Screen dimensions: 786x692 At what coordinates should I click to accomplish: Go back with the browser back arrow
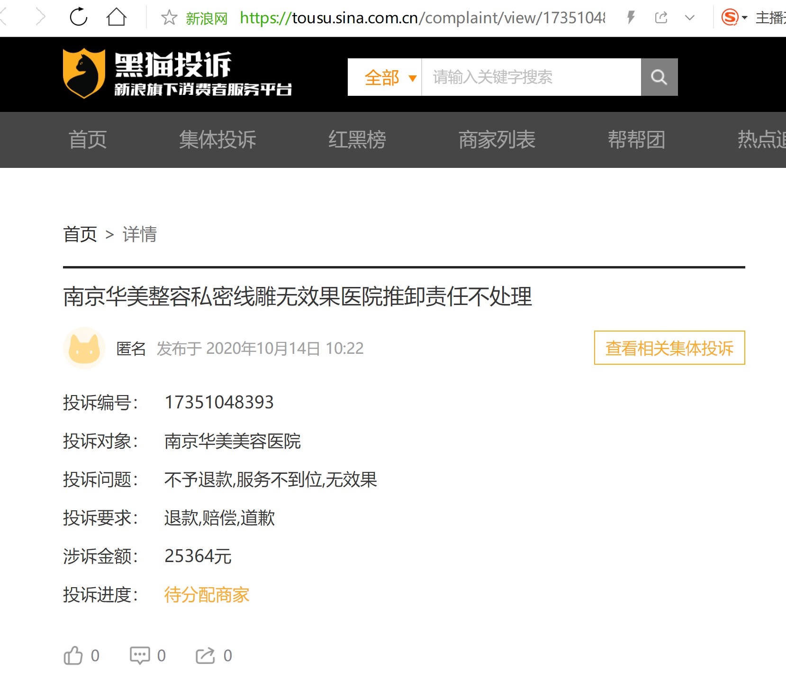click(3, 18)
